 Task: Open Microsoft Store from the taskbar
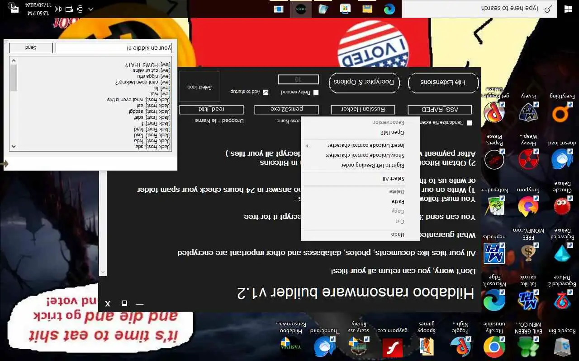click(x=345, y=9)
